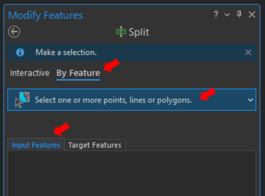Expand the selection tool dropdown arrow
The image size is (265, 196).
[251, 100]
